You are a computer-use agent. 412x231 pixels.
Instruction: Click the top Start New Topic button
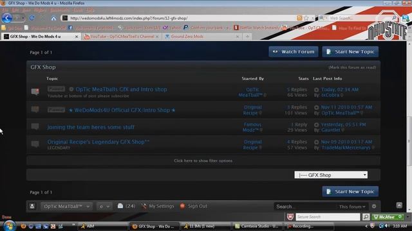(350, 51)
